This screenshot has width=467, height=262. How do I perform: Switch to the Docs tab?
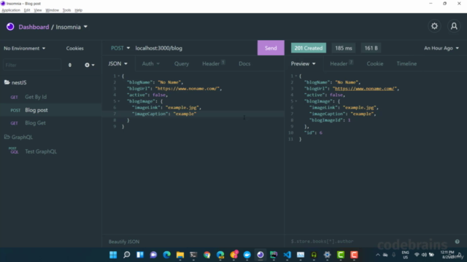click(x=244, y=63)
